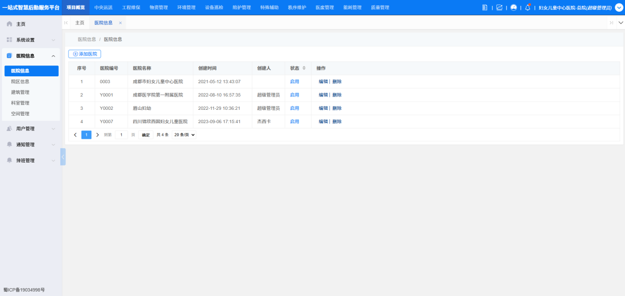Open the 20 条/页 page size dropdown

tap(184, 135)
